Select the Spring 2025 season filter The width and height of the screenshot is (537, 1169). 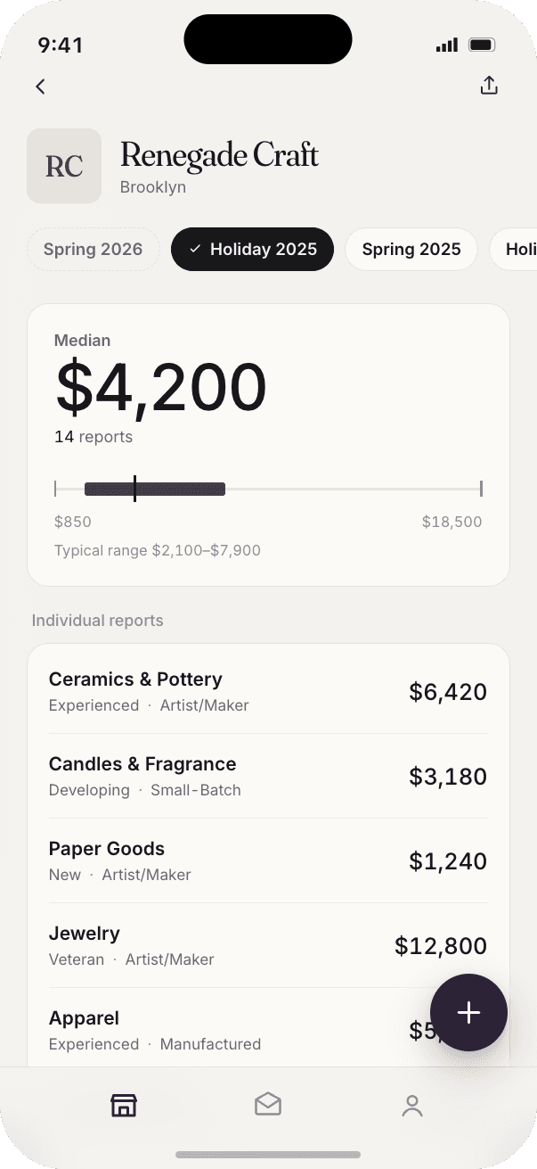pyautogui.click(x=411, y=250)
